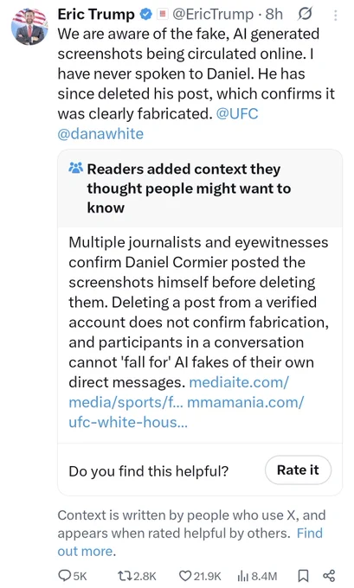
Task: Open the mmamania.com source link
Action: pos(186,412)
